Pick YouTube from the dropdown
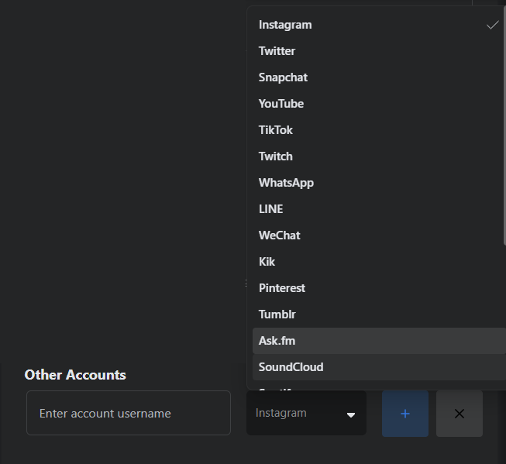The width and height of the screenshot is (506, 464). click(379, 104)
